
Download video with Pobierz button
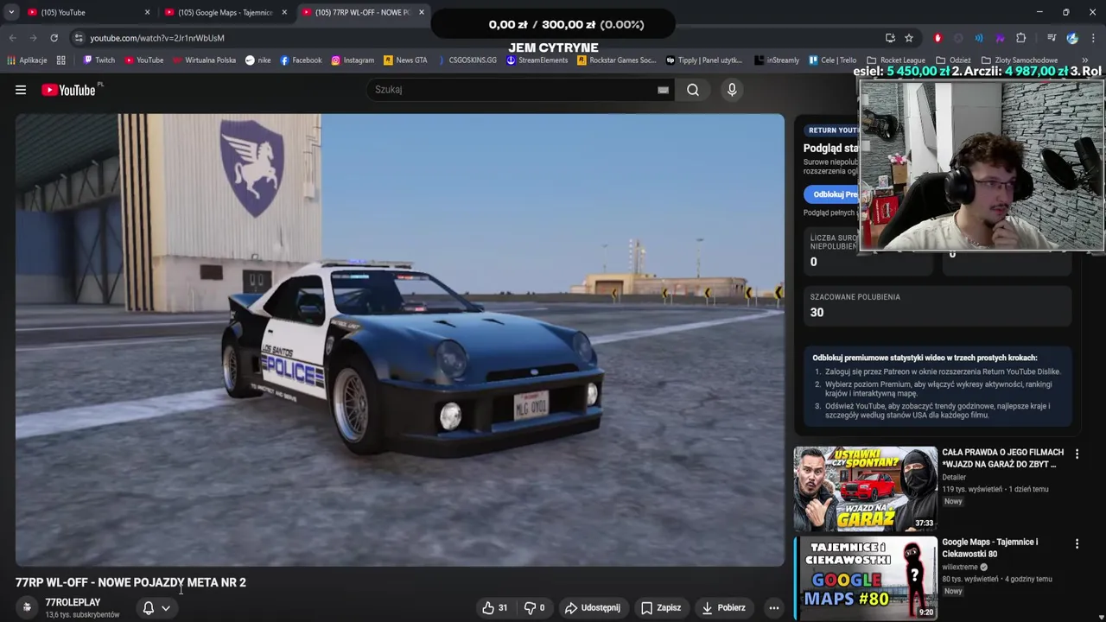[724, 608]
